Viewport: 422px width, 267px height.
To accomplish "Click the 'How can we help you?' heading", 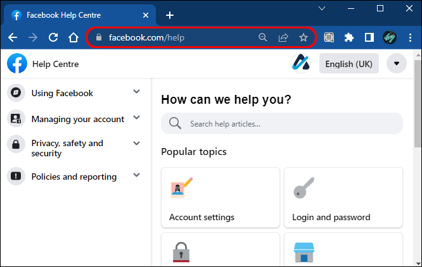I will tap(226, 99).
